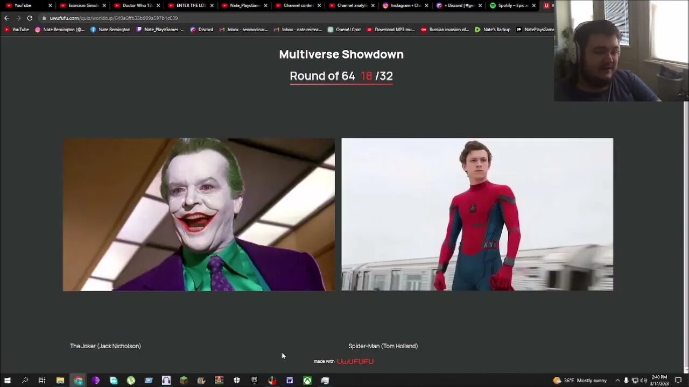The image size is (689, 387).
Task: Open the Windows notification center
Action: pos(678,381)
